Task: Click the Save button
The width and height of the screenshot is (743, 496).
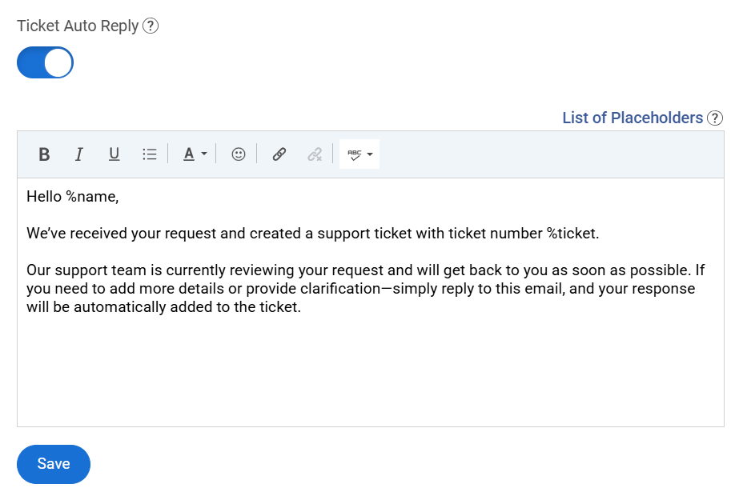Action: pos(53,464)
